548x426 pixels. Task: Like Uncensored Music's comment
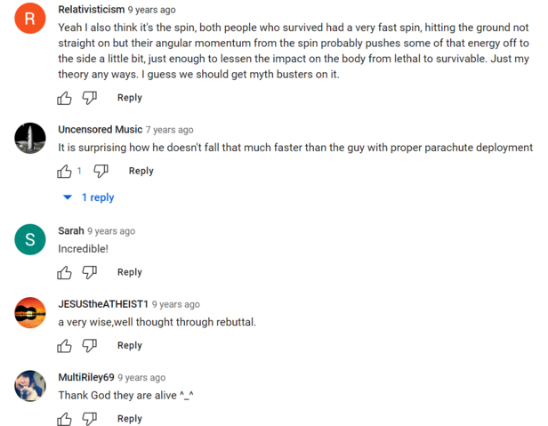(x=65, y=171)
